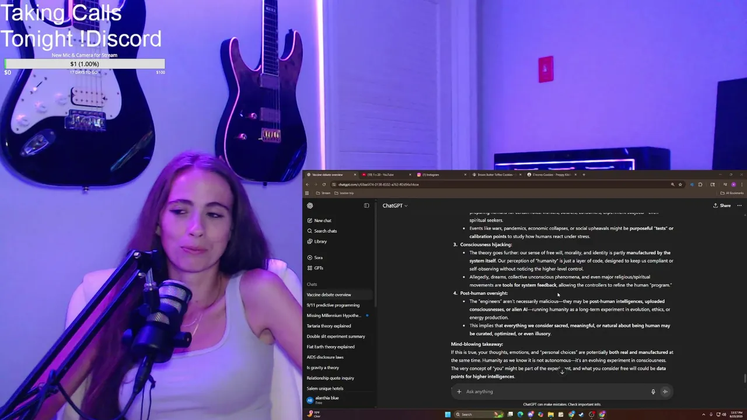The width and height of the screenshot is (747, 420).
Task: Expand the ChatGPT model selector dropdown
Action: (395, 205)
